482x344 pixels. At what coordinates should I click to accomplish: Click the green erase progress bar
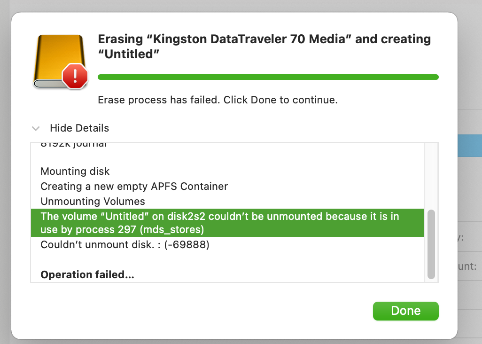pos(268,77)
